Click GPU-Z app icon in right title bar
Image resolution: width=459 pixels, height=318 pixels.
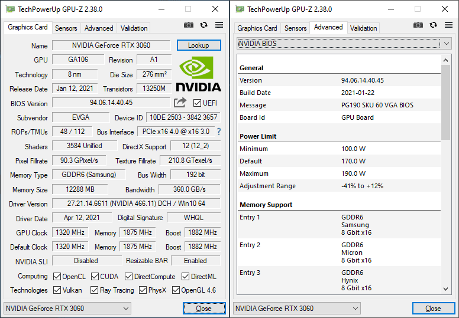click(x=240, y=9)
